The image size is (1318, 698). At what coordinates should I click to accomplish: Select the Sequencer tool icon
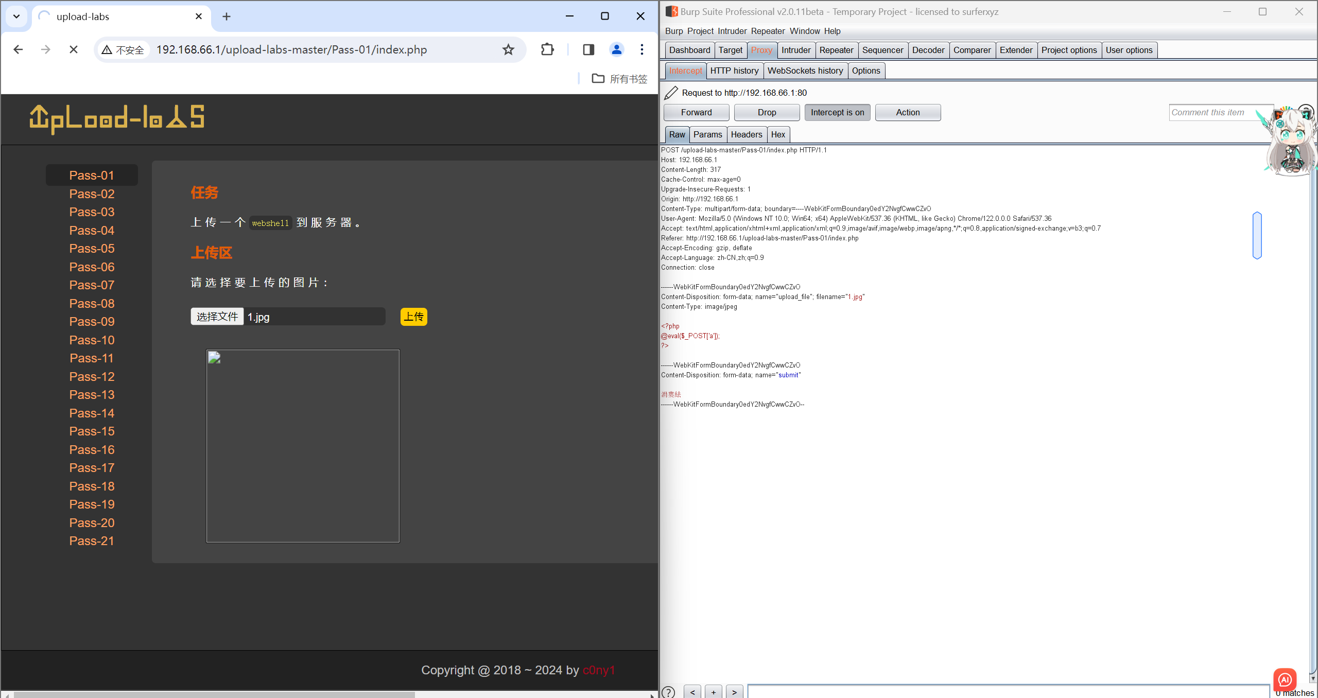[882, 49]
